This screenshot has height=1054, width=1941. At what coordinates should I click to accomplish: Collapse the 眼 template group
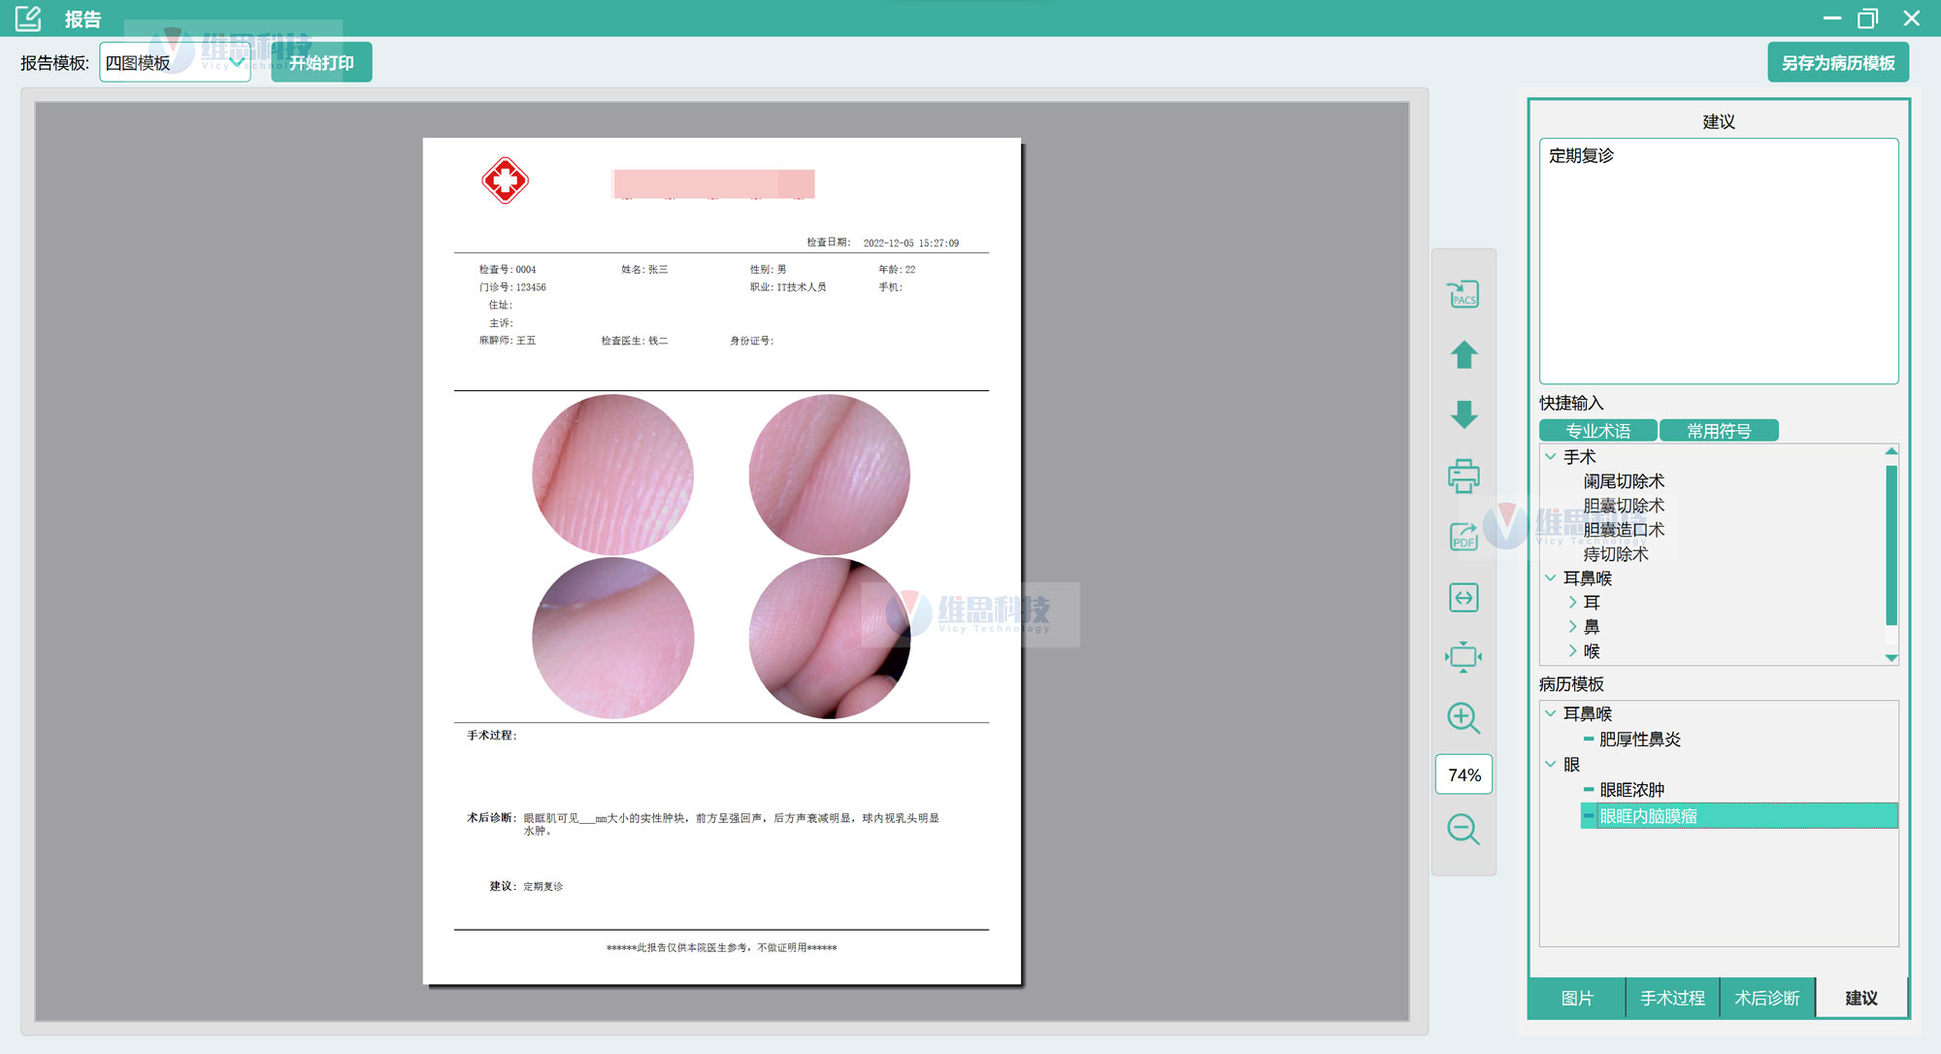pos(1551,765)
